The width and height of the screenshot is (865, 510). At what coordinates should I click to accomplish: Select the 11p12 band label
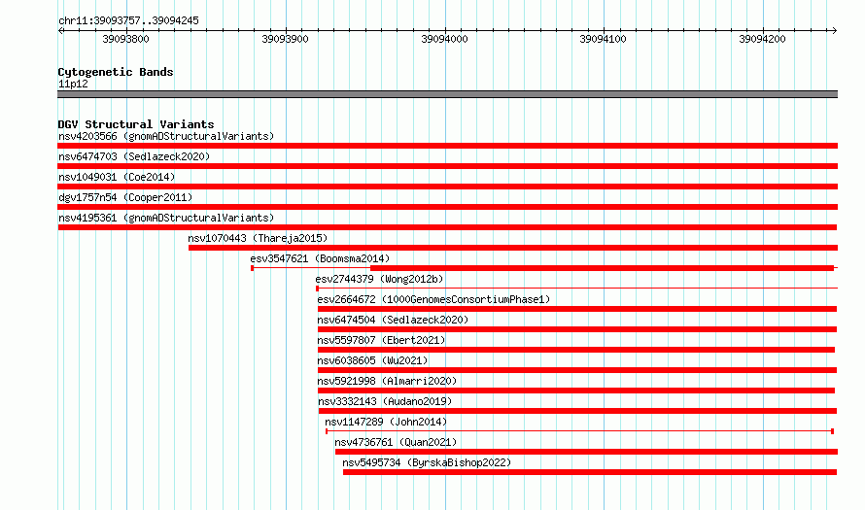pos(73,84)
